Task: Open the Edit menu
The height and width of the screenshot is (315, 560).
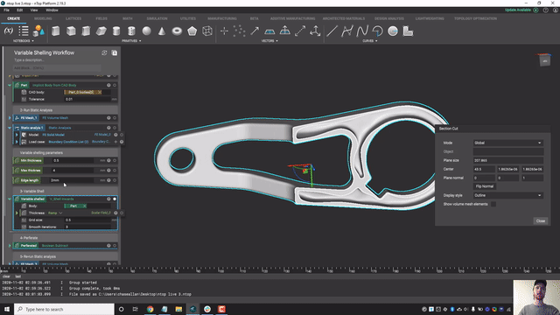Action: click(x=19, y=10)
